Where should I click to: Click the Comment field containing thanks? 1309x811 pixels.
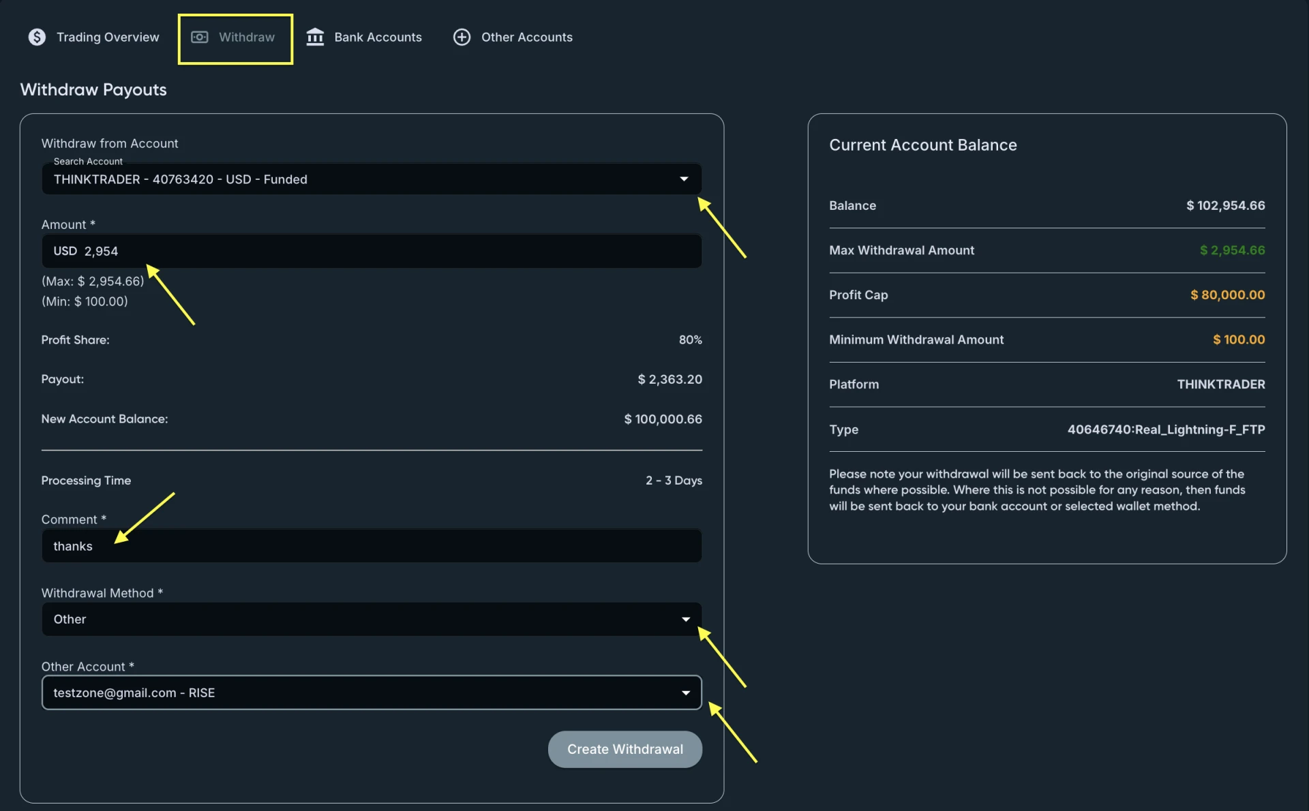point(372,547)
